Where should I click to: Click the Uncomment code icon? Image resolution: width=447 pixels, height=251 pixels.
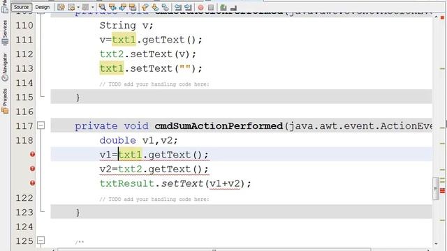(x=233, y=8)
